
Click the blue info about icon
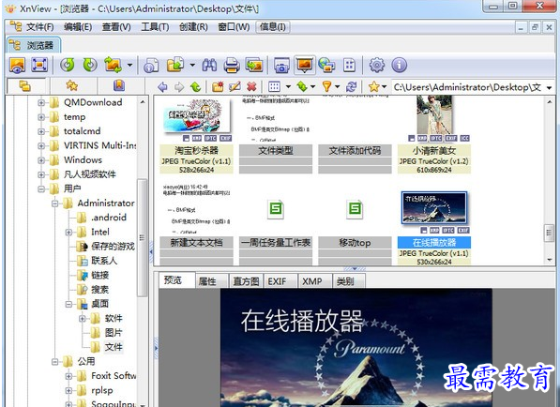pyautogui.click(x=399, y=65)
